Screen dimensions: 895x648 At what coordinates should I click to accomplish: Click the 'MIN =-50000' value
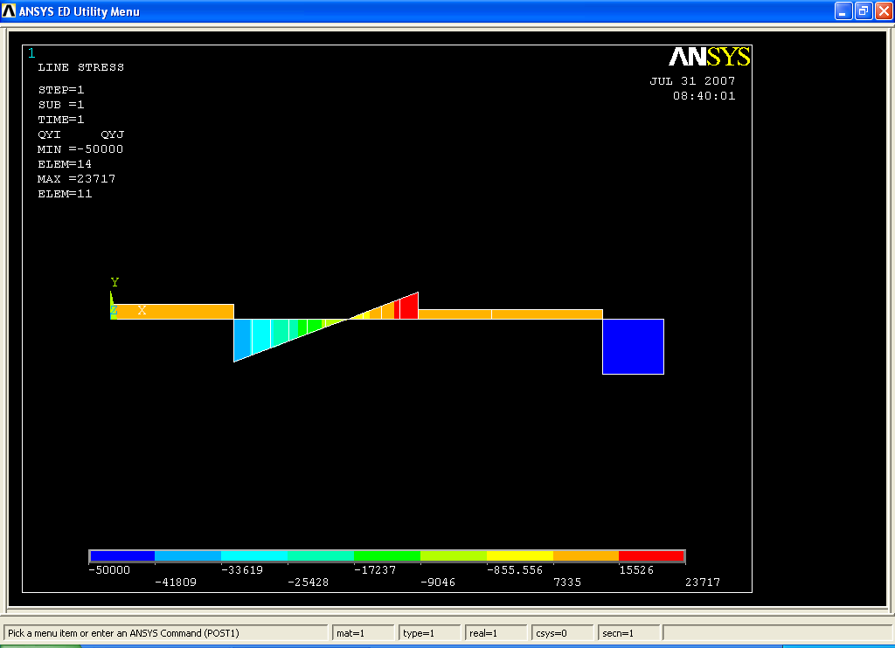pos(80,148)
